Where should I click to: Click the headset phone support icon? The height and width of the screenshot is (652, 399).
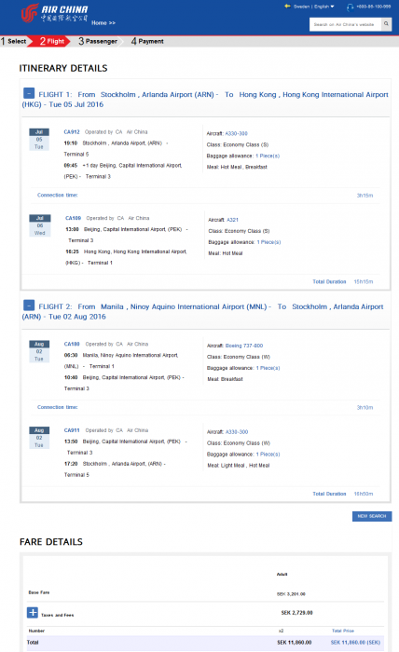[351, 7]
